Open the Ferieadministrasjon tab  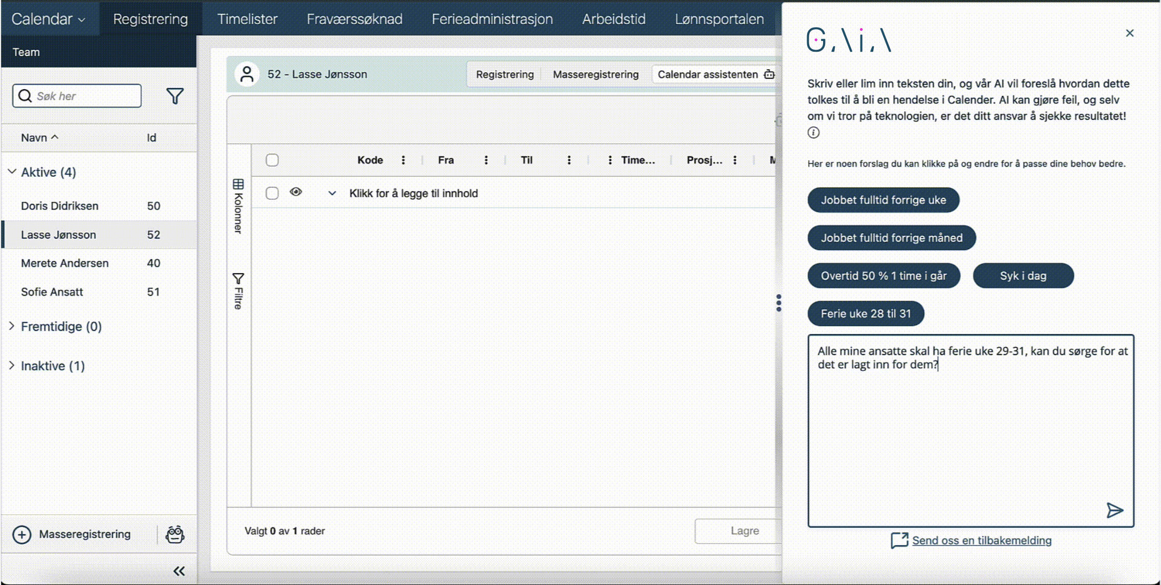(492, 19)
